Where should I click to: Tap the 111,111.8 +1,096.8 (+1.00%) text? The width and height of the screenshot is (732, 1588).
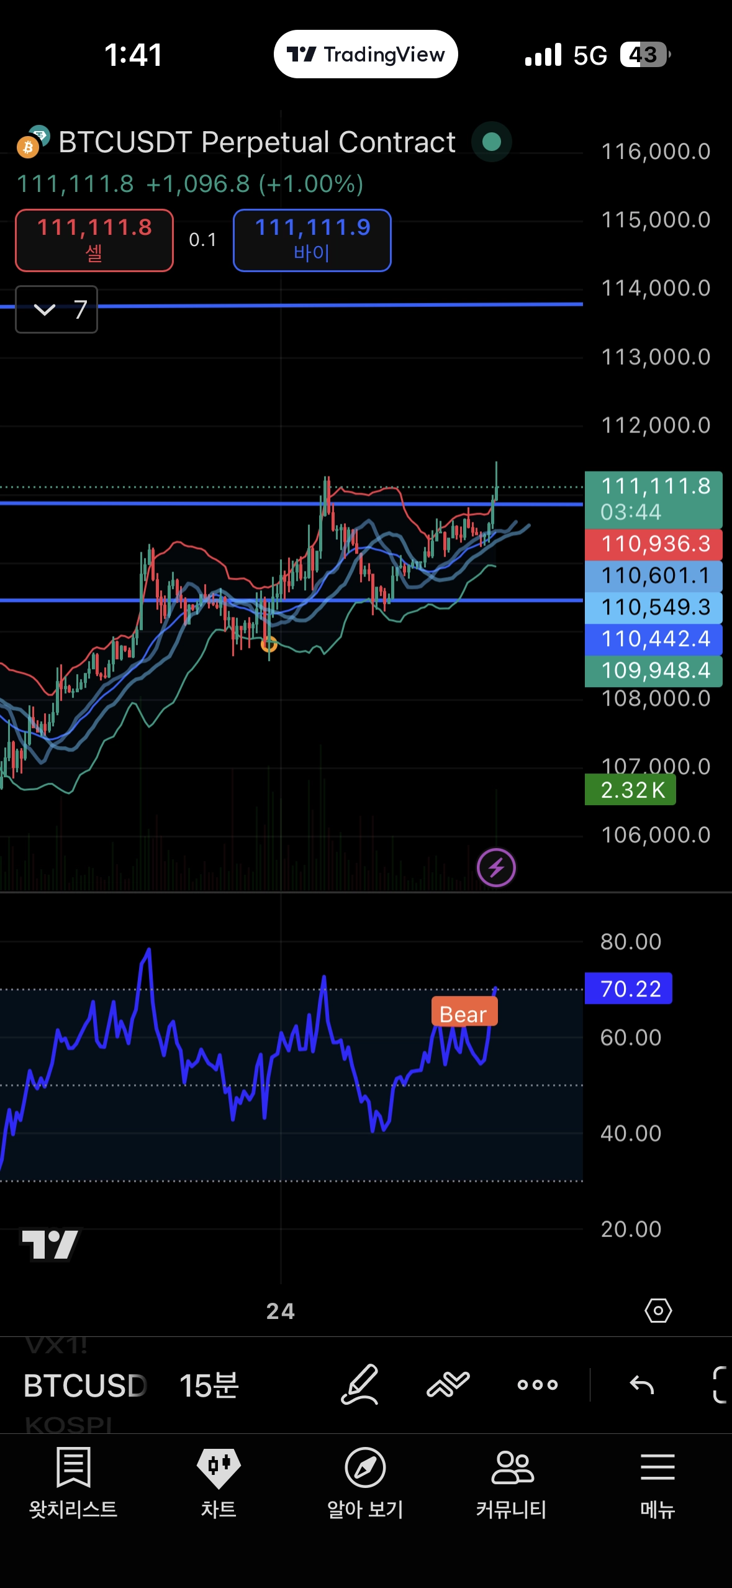coord(190,184)
